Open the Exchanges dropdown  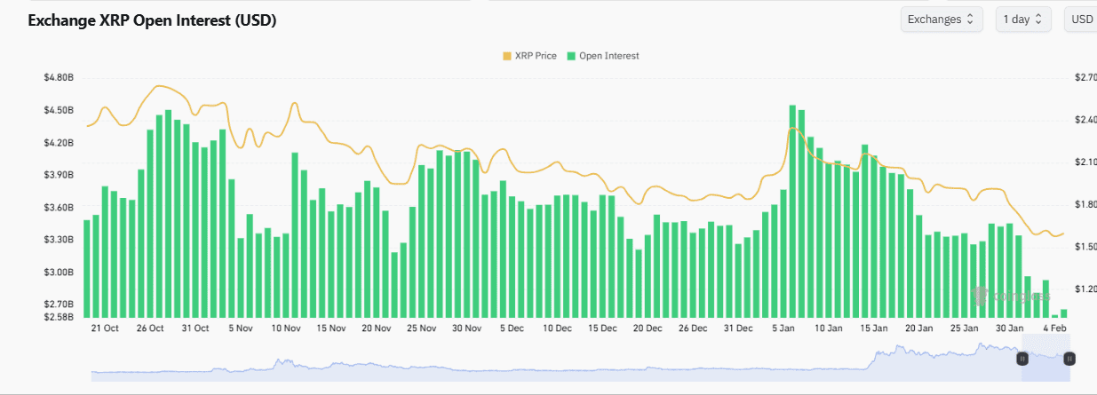point(941,19)
